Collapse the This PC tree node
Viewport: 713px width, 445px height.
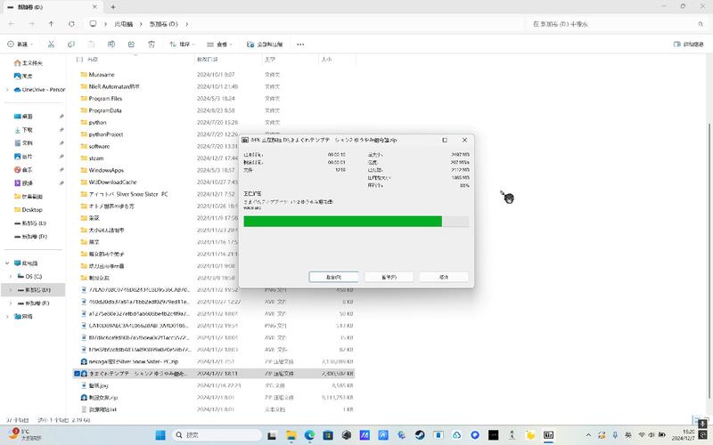coord(7,263)
